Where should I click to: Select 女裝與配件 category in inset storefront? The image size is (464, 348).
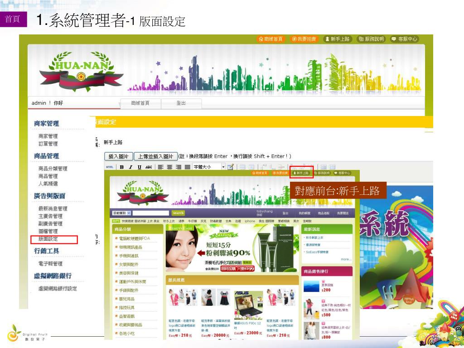coord(128,264)
